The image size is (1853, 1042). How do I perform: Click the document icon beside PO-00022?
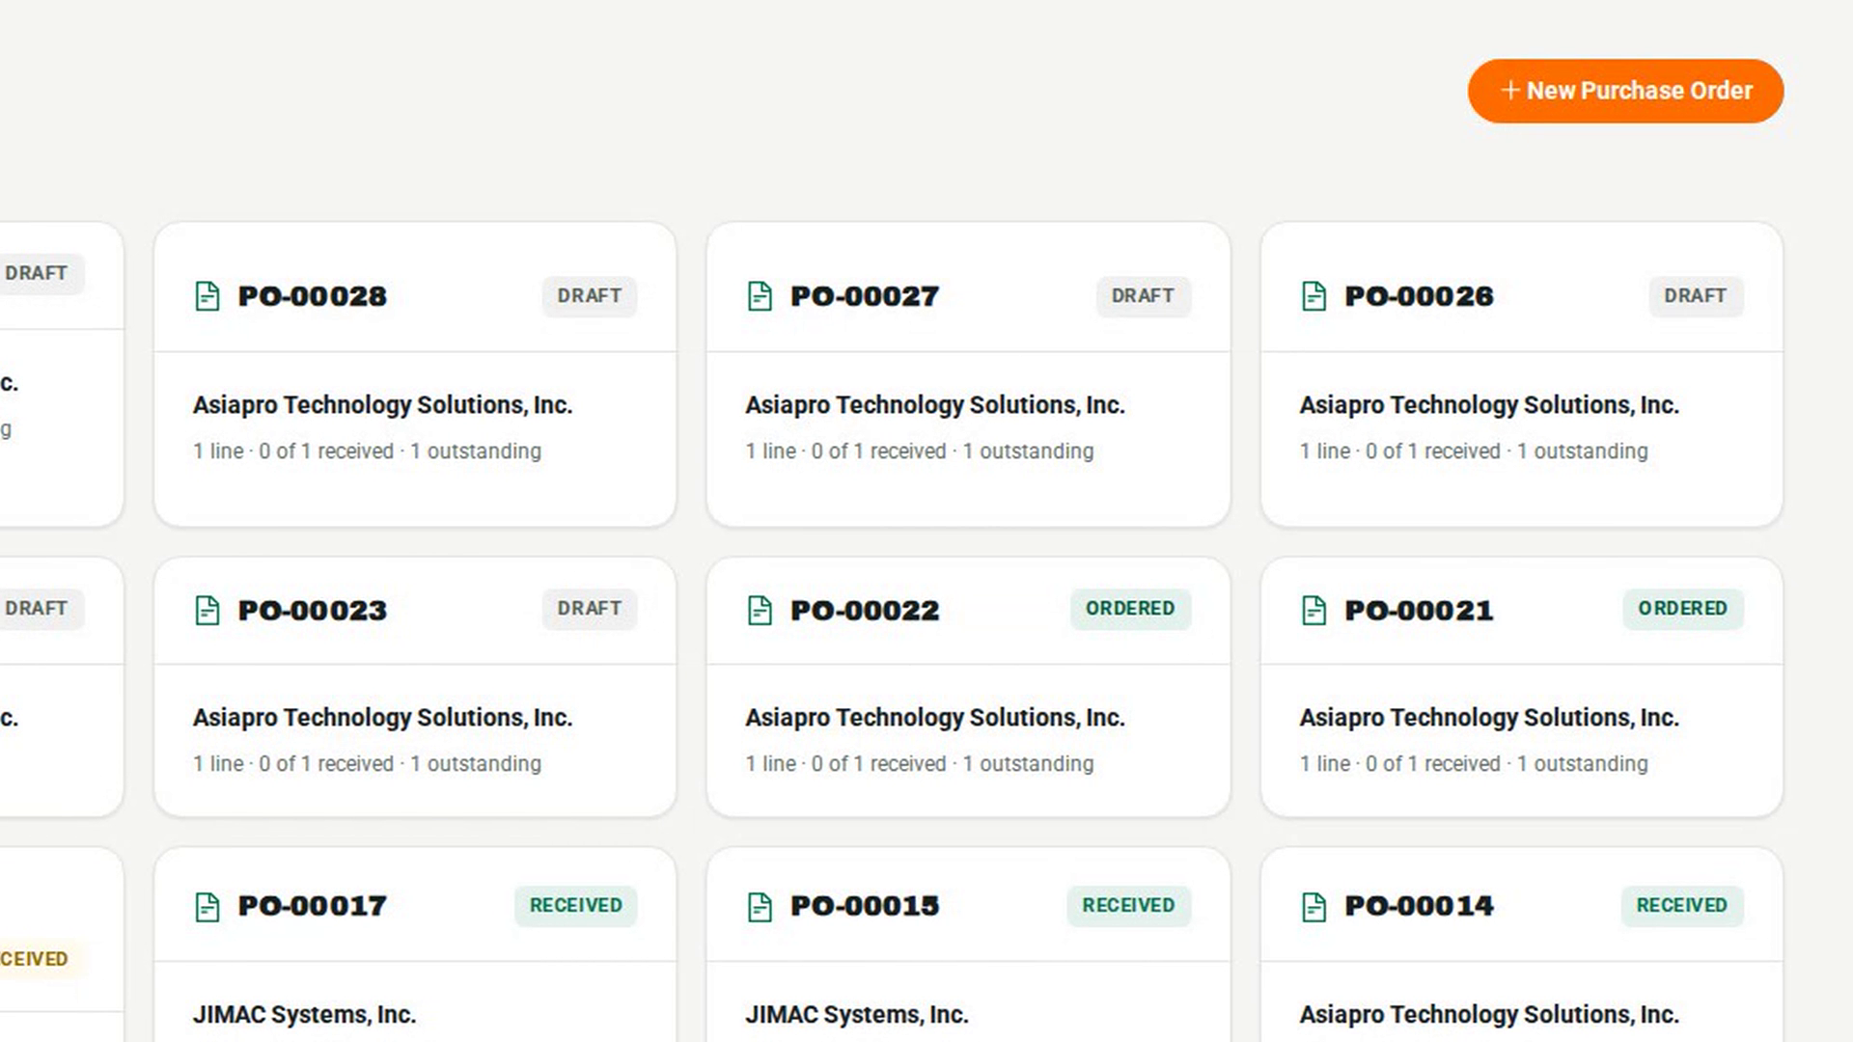760,611
